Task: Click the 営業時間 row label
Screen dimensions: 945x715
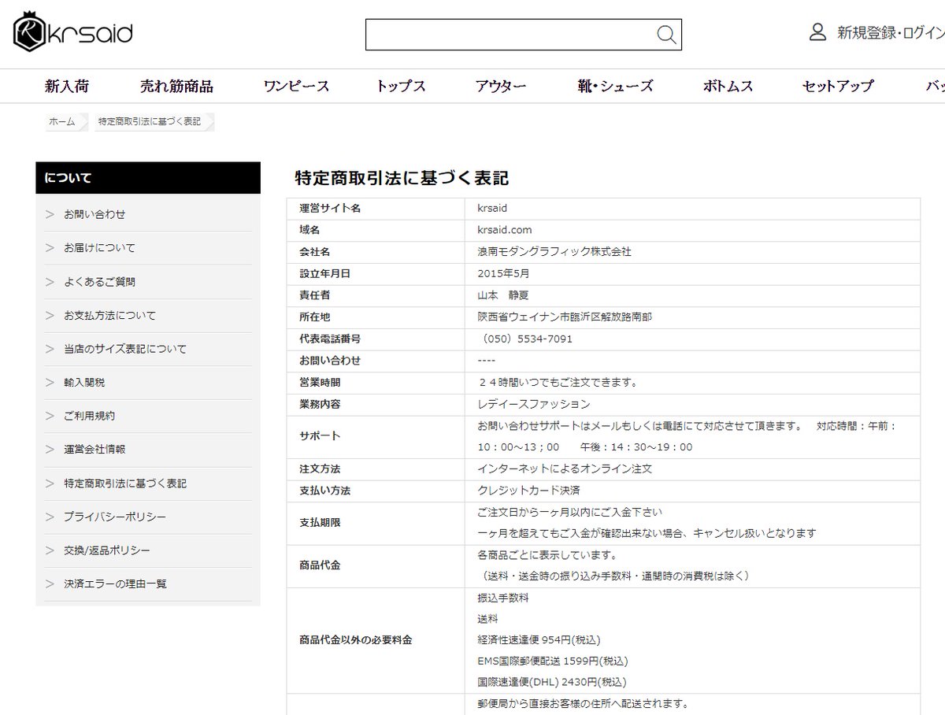Action: coord(320,382)
